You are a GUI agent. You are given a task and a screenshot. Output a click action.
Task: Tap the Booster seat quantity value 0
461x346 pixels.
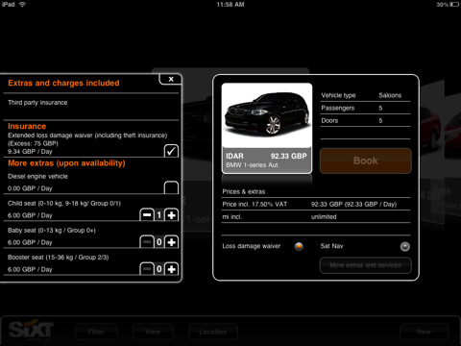(x=159, y=269)
